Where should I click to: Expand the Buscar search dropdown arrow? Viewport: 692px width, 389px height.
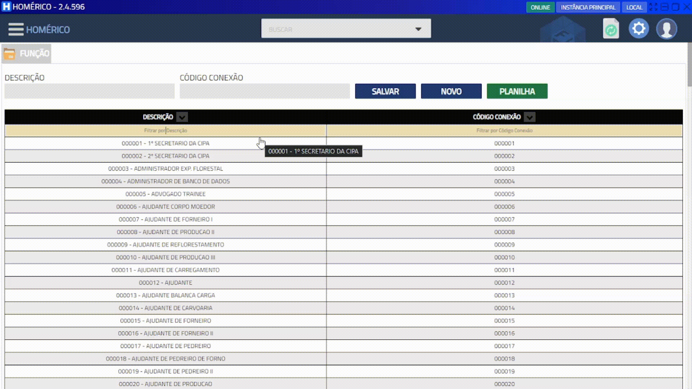click(x=418, y=29)
